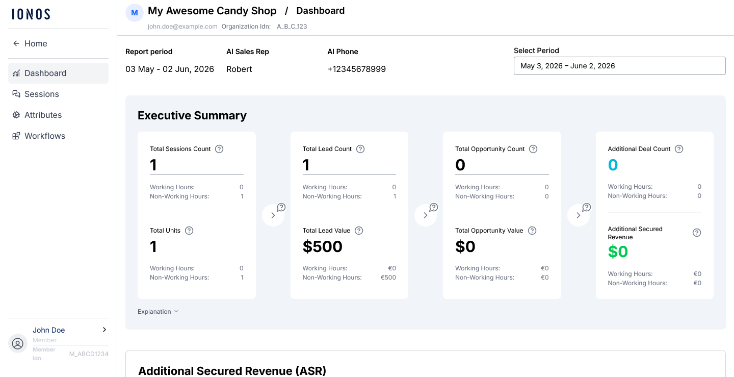Click the John Doe user avatar icon
Screen dimensions: 734x377
pos(18,343)
